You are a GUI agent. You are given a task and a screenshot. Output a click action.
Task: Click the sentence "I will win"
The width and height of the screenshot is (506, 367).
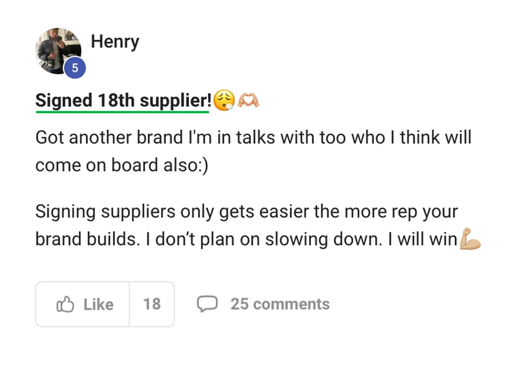[x=422, y=240]
